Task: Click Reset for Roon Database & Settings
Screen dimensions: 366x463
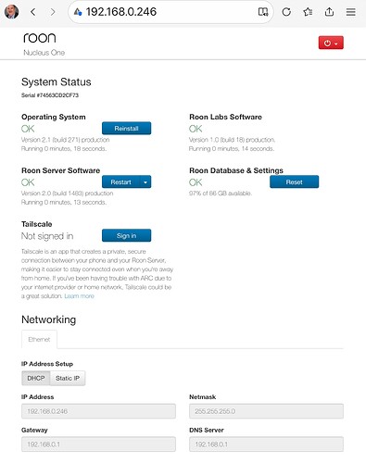Action: point(294,182)
